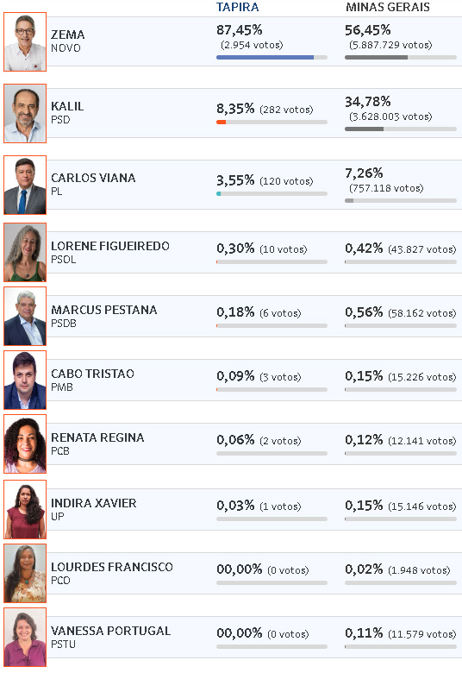Click Zema's blue Tapira vote bar
This screenshot has width=462, height=673.
265,57
